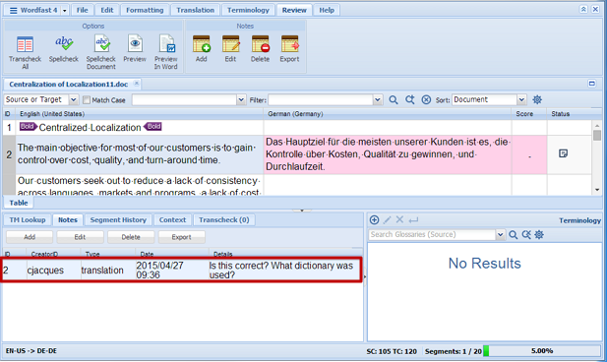Switch to the TM Lookup tab
Image resolution: width=607 pixels, height=362 pixels.
click(28, 220)
